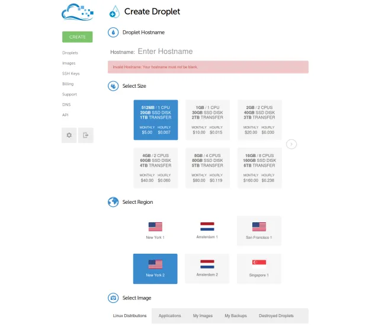
Task: Open API in the sidebar
Action: 65,115
